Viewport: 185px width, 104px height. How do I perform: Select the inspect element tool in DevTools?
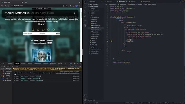coord(2,64)
